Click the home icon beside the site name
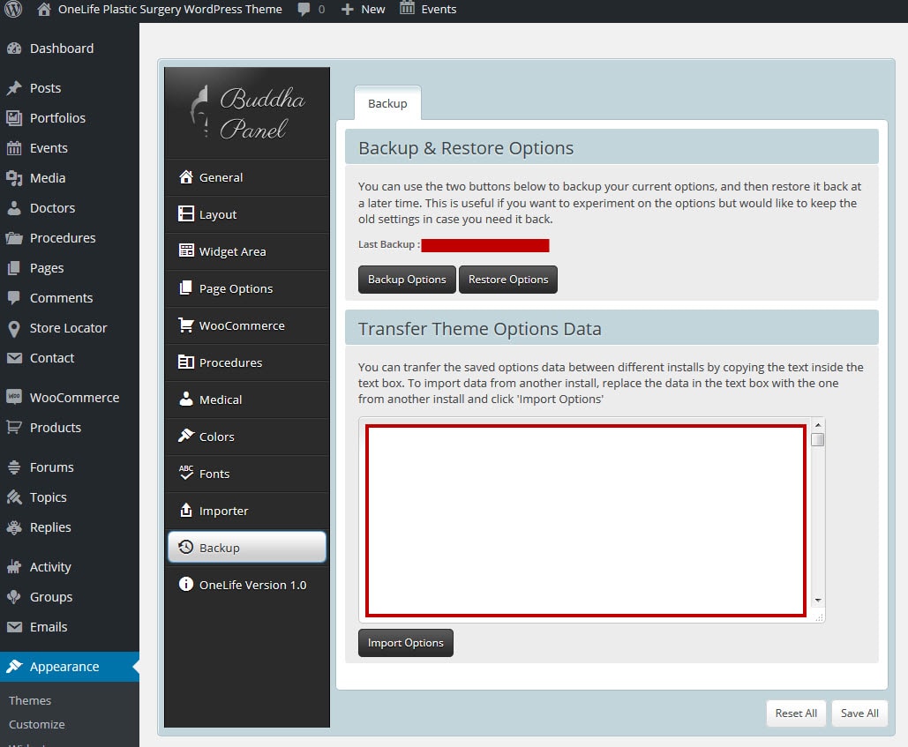The height and width of the screenshot is (747, 908). (44, 10)
